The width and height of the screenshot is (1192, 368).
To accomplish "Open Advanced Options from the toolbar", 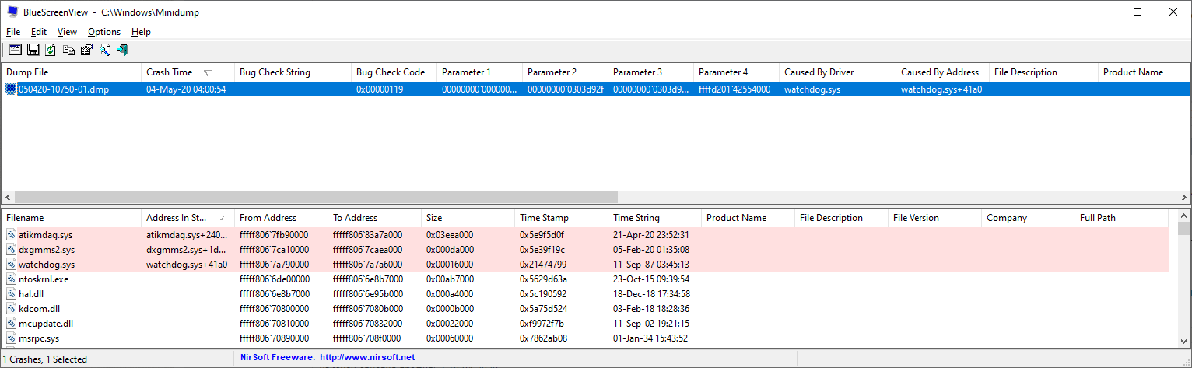I will pos(15,50).
